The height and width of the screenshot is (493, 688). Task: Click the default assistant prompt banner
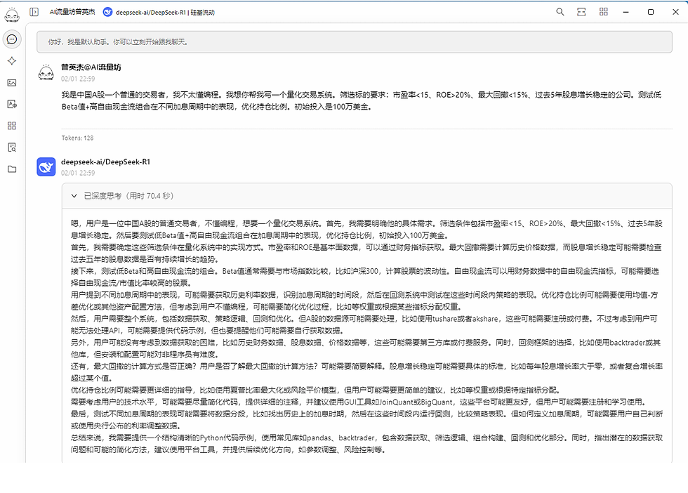355,42
